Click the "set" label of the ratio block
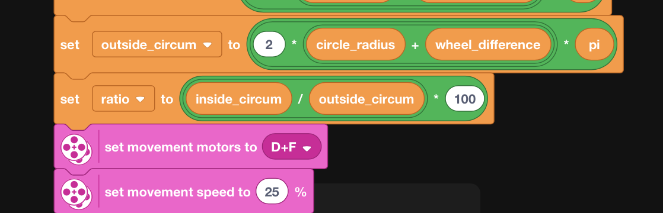Image resolution: width=663 pixels, height=213 pixels. coord(70,99)
